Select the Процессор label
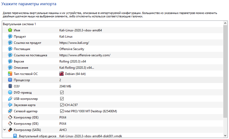Viewport: 229px width, 139px height. [22, 80]
